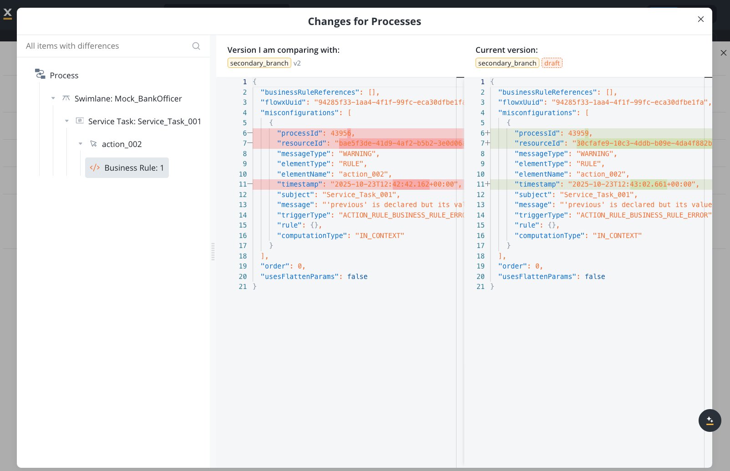This screenshot has width=730, height=471.
Task: Click the Service Task node icon
Action: (80, 121)
